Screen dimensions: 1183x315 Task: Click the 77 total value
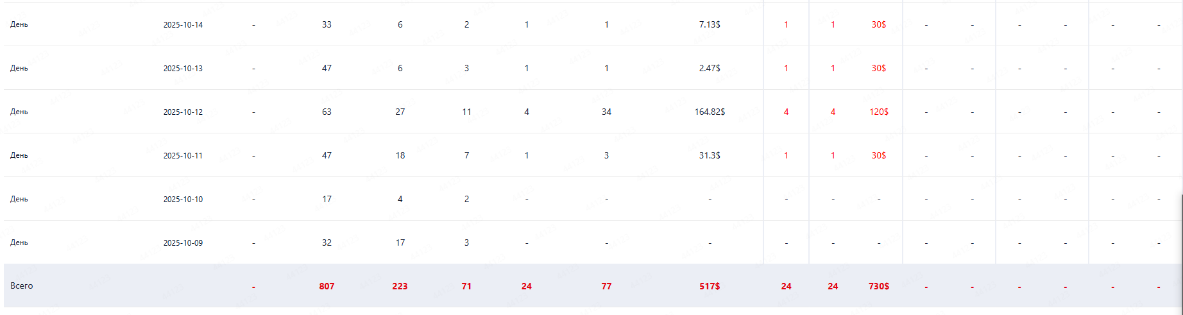pyautogui.click(x=606, y=286)
